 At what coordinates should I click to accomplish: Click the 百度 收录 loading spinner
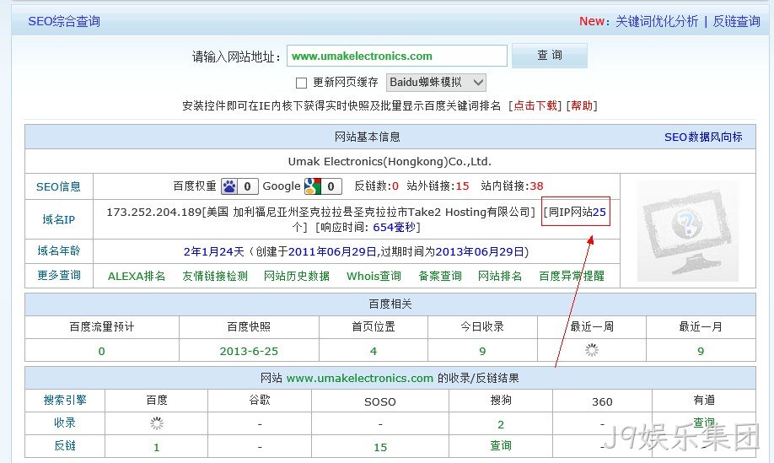point(157,423)
